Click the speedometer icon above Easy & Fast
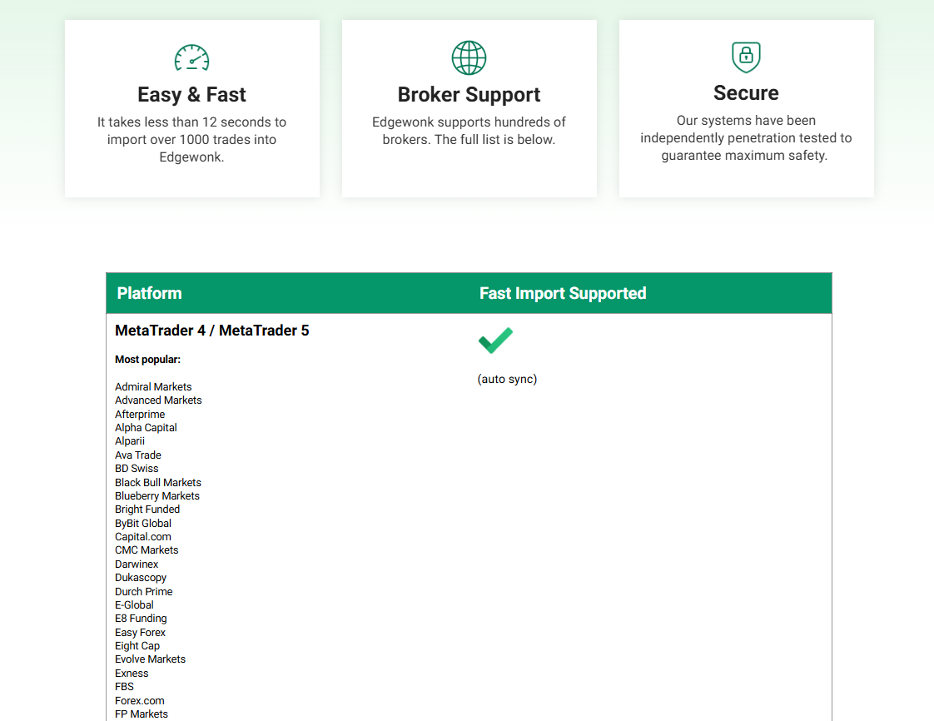 click(191, 58)
